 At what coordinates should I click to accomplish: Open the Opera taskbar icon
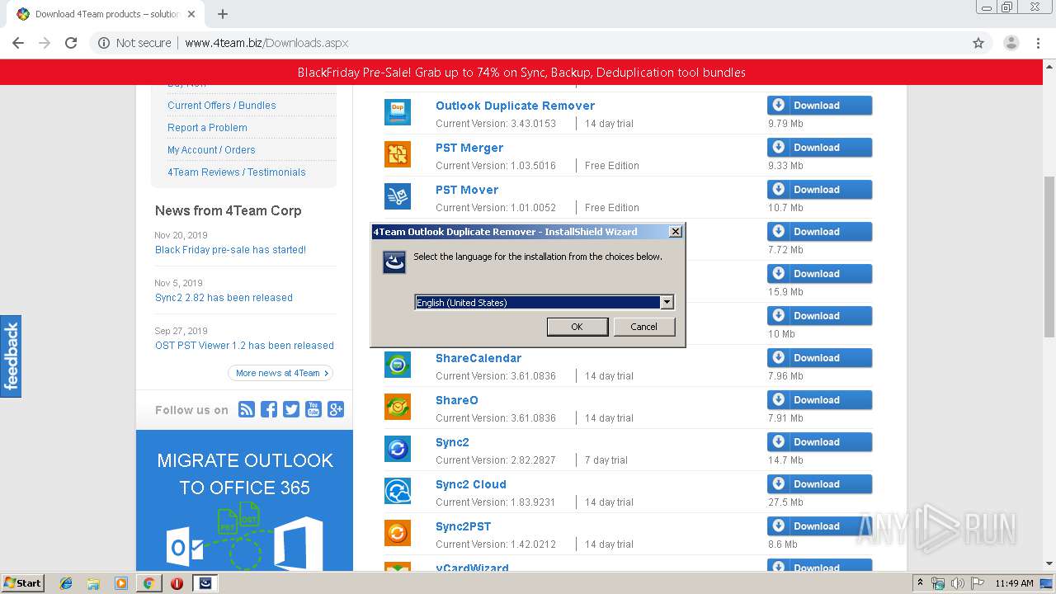(x=177, y=583)
